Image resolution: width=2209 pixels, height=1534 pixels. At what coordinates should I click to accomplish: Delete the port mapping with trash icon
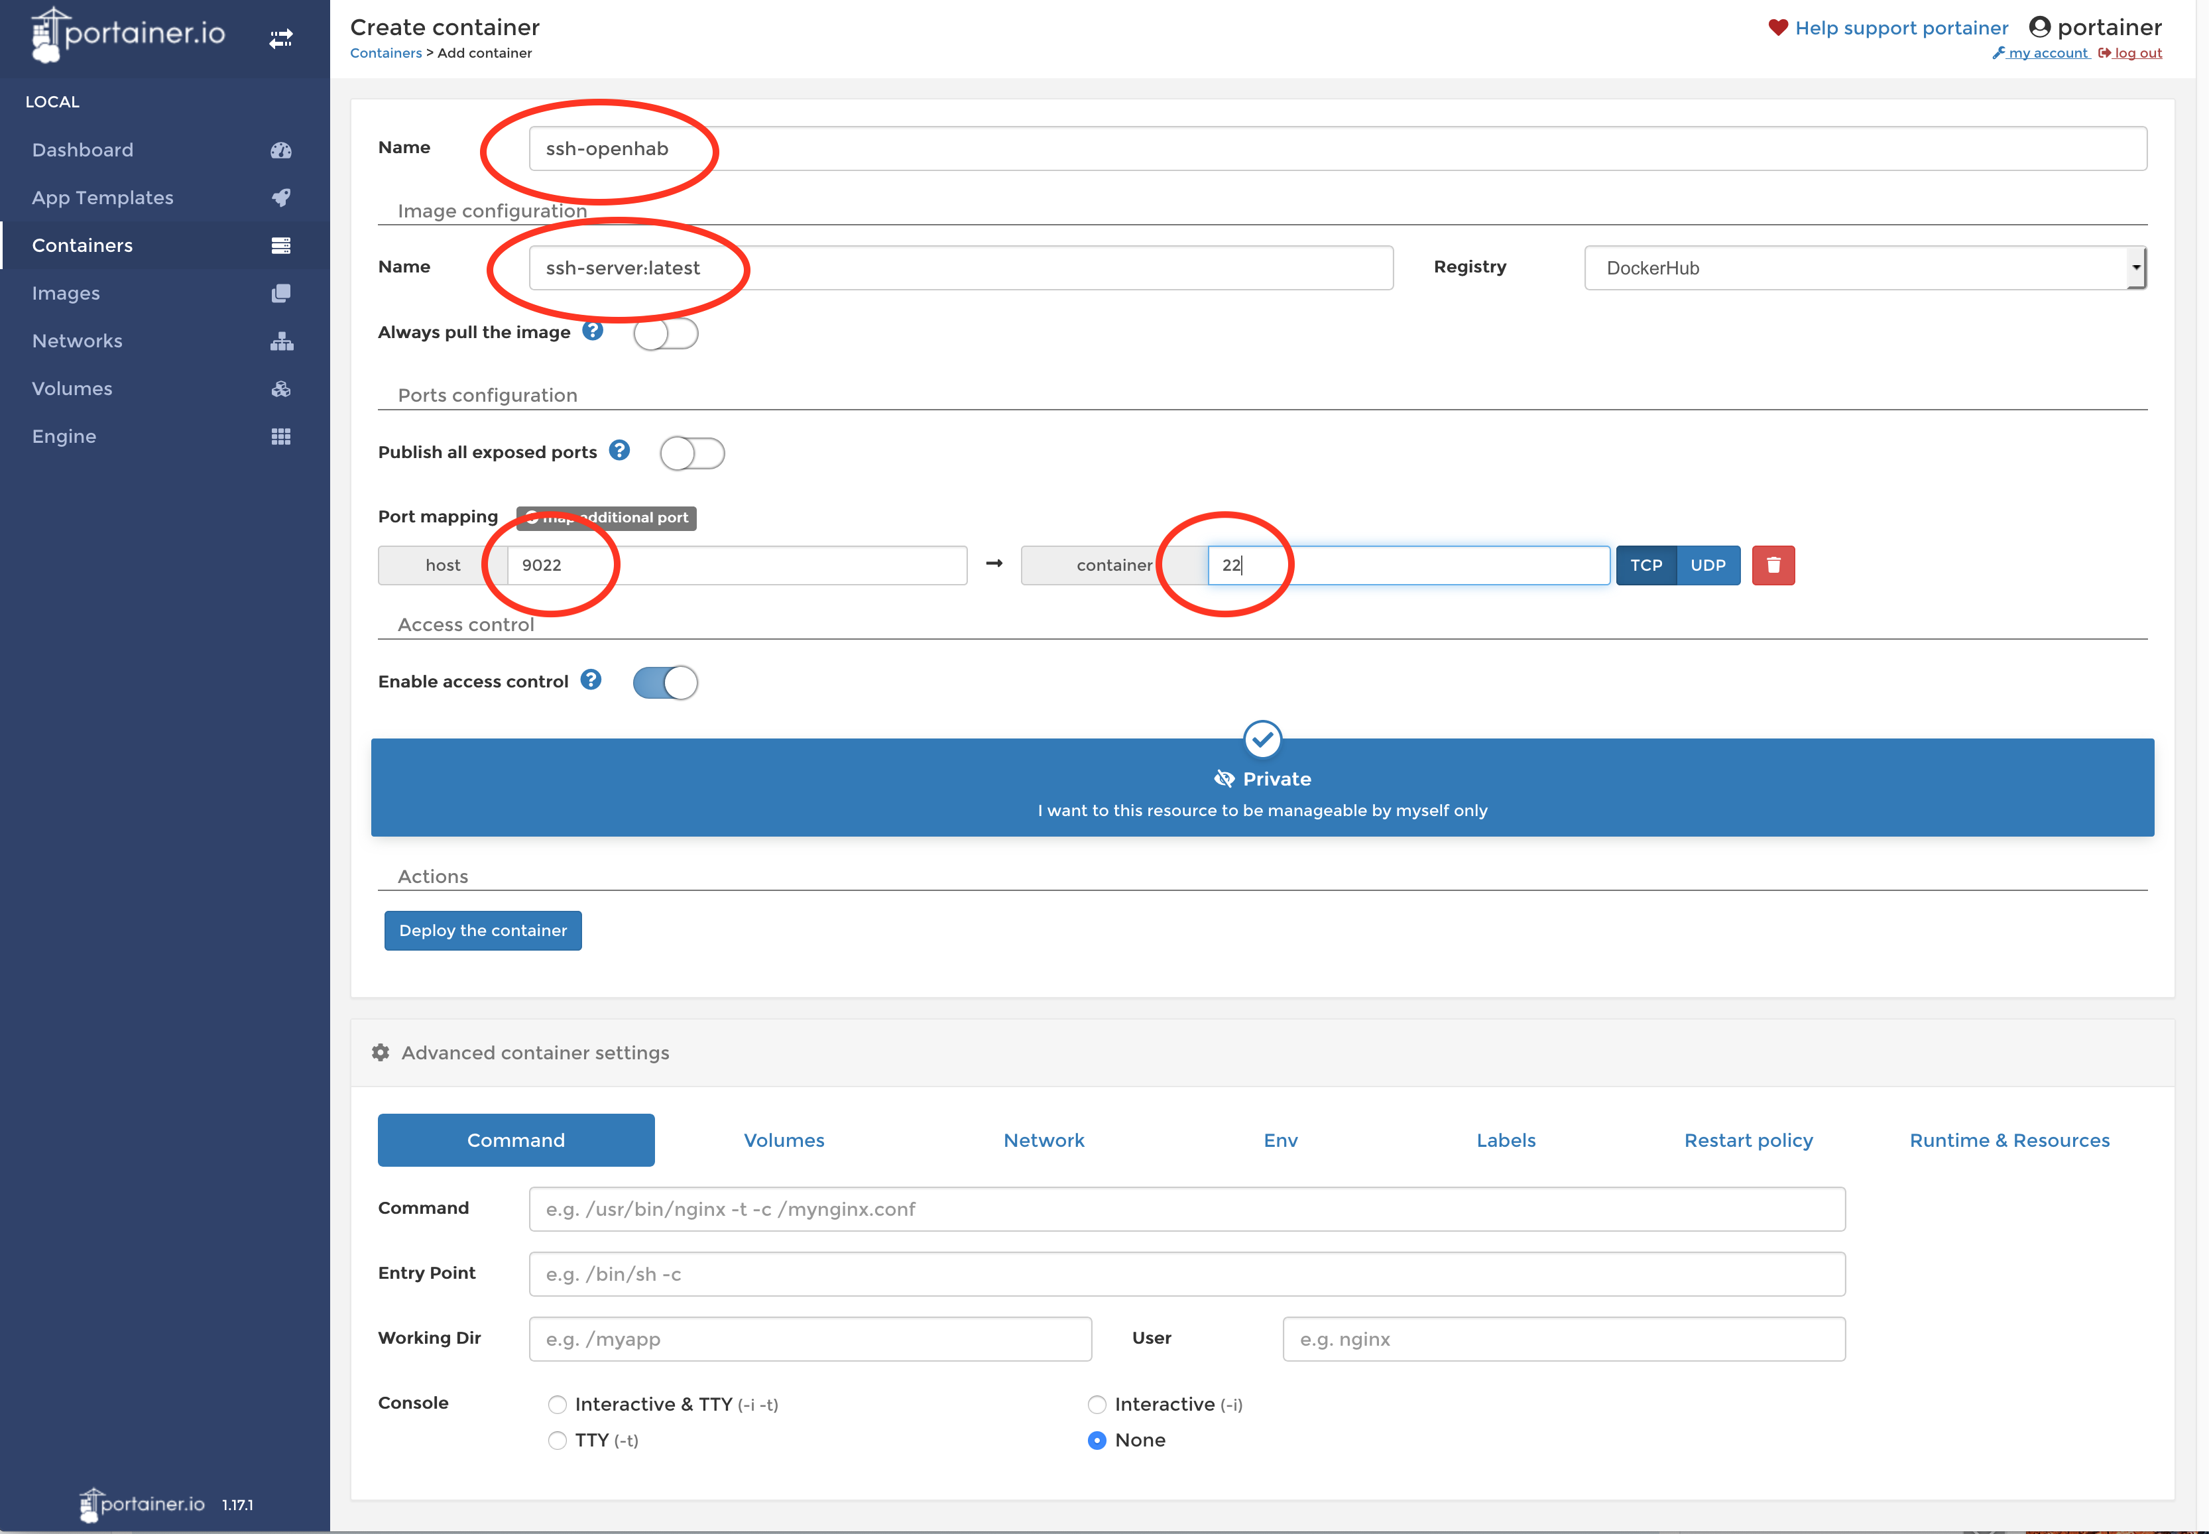(x=1773, y=565)
